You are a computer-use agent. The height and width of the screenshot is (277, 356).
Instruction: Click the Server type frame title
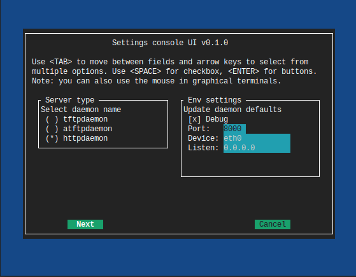pos(69,100)
